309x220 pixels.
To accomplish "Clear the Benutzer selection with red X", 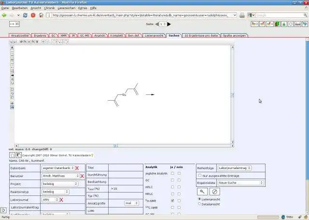I will pyautogui.click(x=82, y=176).
